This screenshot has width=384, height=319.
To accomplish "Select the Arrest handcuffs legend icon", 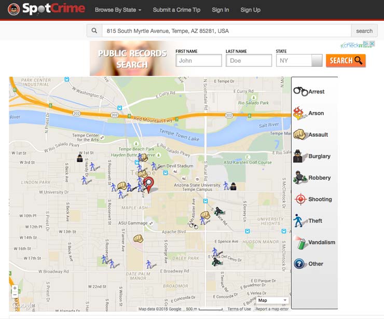I will [x=300, y=91].
